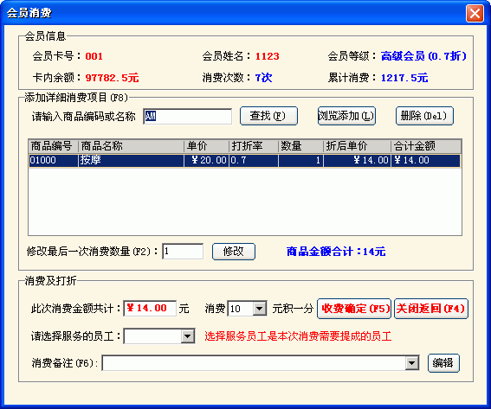Focus the product code or name input field
The width and height of the screenshot is (491, 409).
(x=188, y=117)
